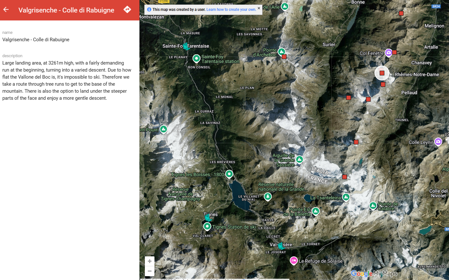Zoom in on the map
Image resolution: width=449 pixels, height=280 pixels.
coord(149,261)
